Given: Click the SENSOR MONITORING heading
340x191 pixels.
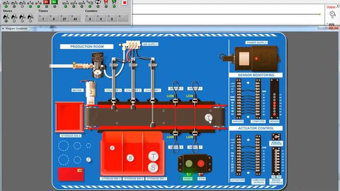Looking at the screenshot, I should (x=256, y=75).
